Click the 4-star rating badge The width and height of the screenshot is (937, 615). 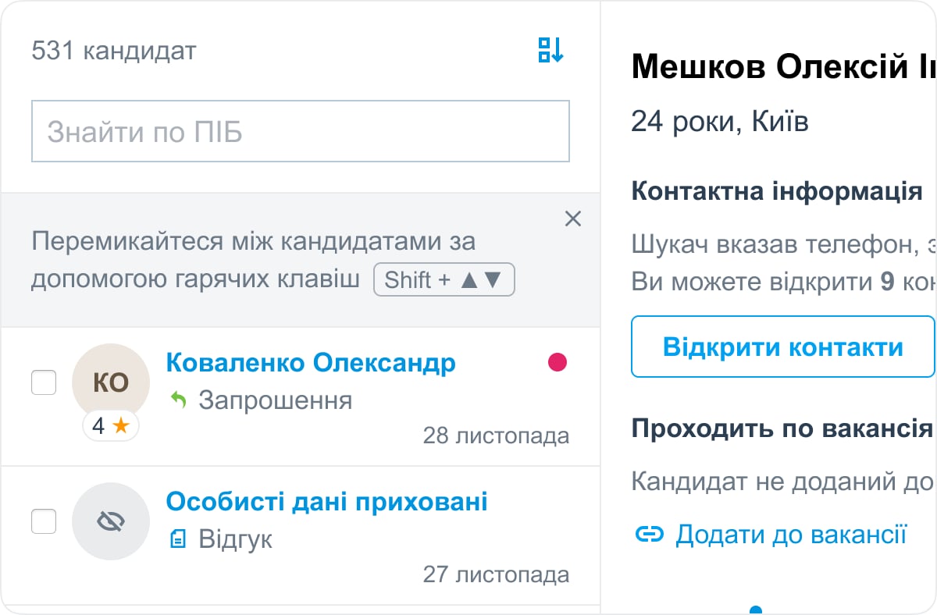[110, 426]
